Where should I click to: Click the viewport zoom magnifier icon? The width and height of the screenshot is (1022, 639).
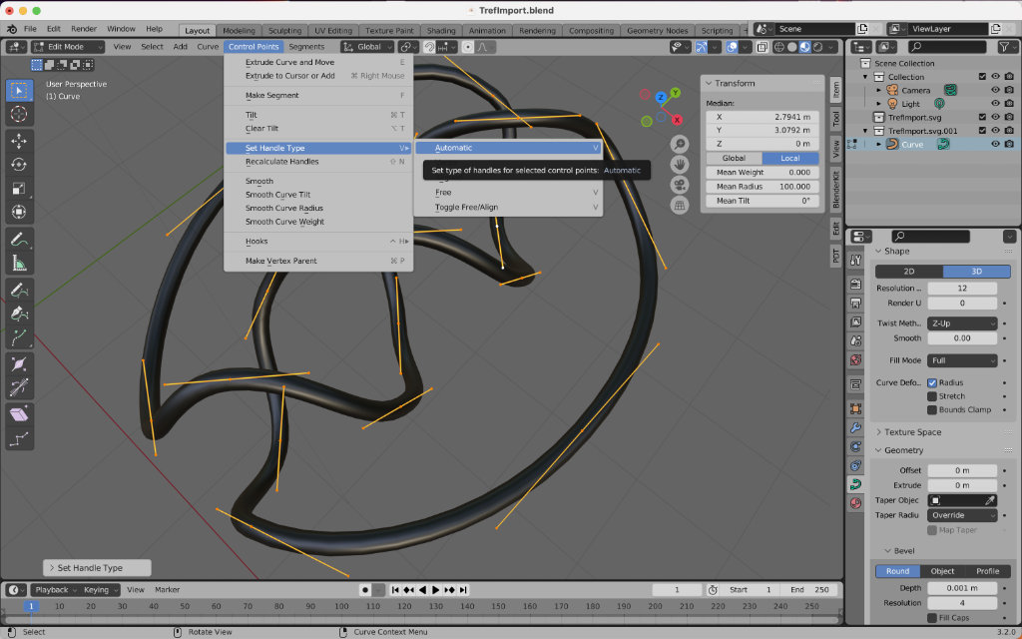tap(680, 145)
